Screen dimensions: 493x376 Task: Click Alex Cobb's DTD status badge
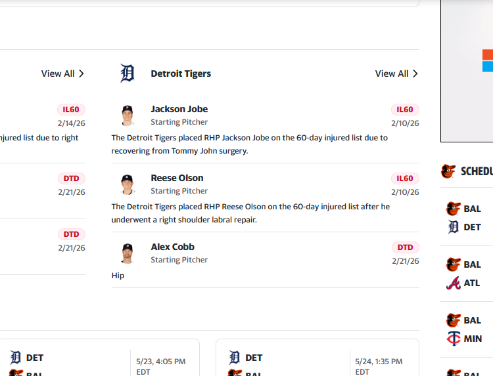pos(406,247)
